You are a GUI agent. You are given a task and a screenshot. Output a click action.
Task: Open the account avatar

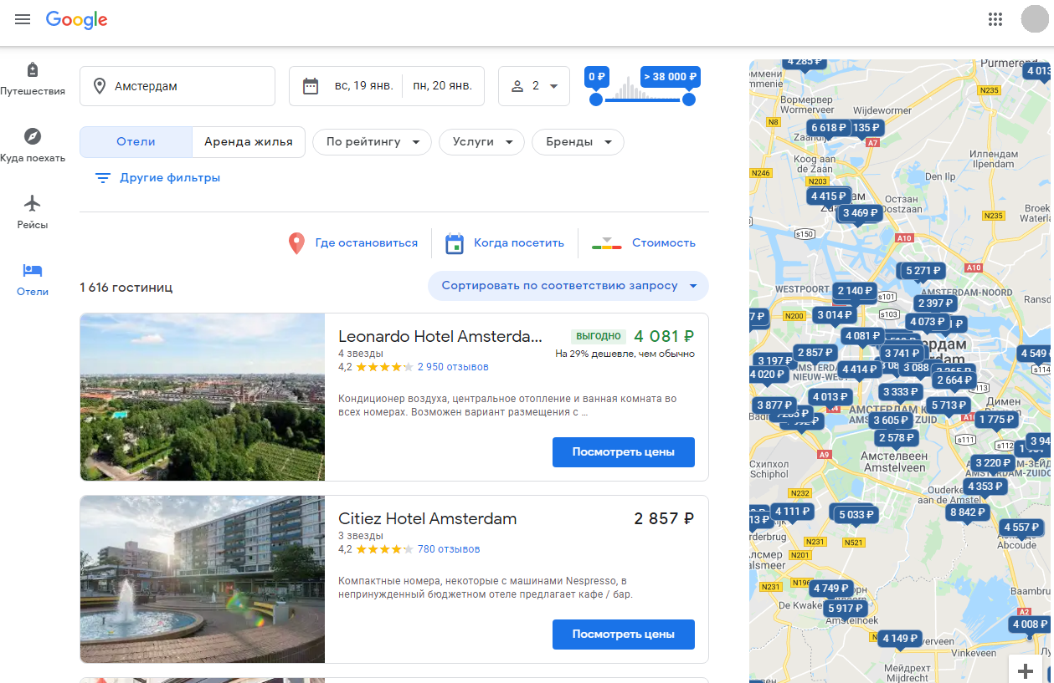(x=1035, y=19)
